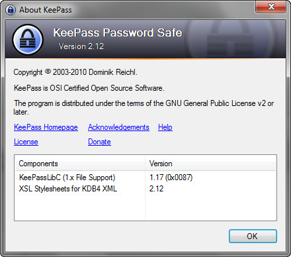The image size is (291, 257).
Task: Open the KeePass Homepage link
Action: [x=46, y=127]
